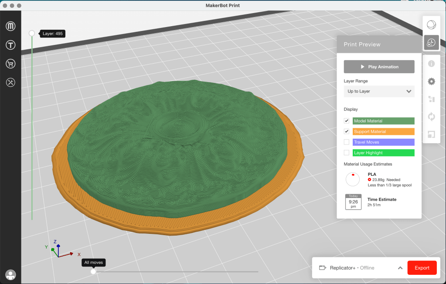The height and width of the screenshot is (284, 446).
Task: Click the Play Animation button
Action: click(379, 67)
